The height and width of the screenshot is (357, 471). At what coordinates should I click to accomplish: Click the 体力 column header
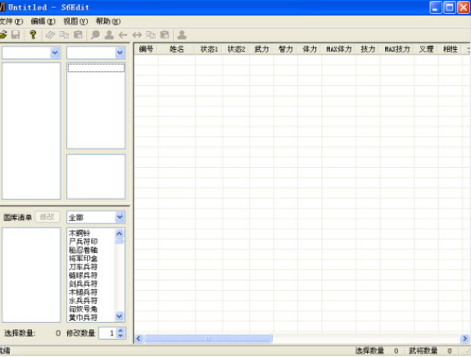pyautogui.click(x=310, y=49)
